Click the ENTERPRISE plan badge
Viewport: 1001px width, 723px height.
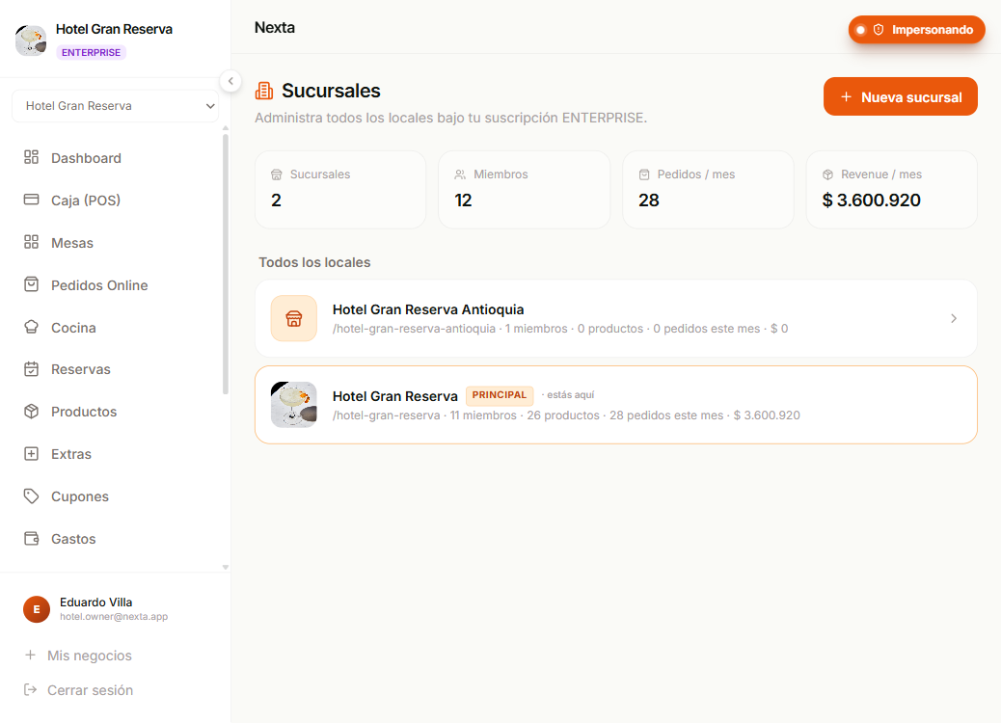[x=92, y=52]
